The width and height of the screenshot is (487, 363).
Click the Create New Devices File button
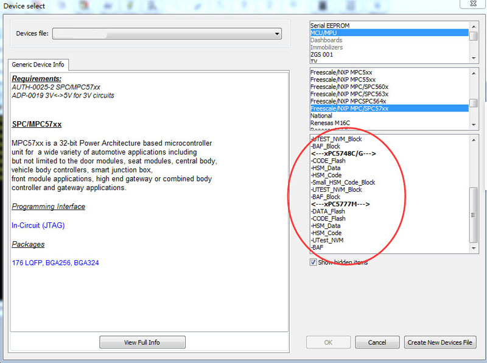click(x=440, y=342)
